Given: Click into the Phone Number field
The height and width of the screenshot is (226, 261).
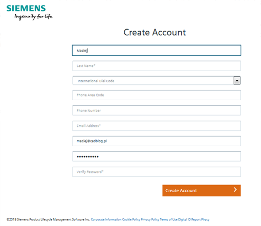Looking at the screenshot, I should point(157,110).
